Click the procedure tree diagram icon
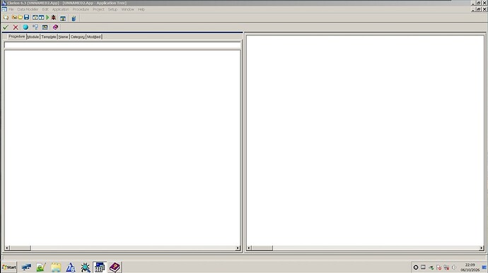 pyautogui.click(x=35, y=28)
